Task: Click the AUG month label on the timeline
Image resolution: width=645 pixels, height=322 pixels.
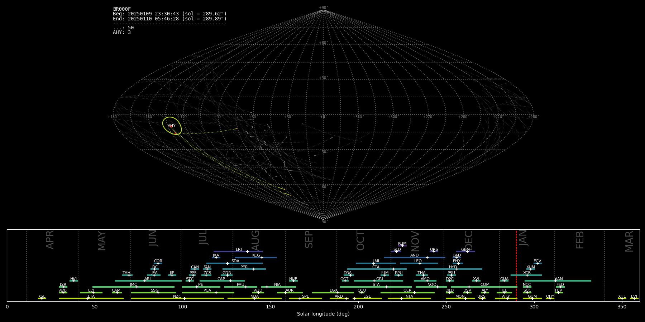Action: tap(255, 240)
